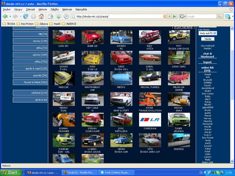Click the search magnifier icon in Google box
Screen dimensions: 235x176
[219, 16]
